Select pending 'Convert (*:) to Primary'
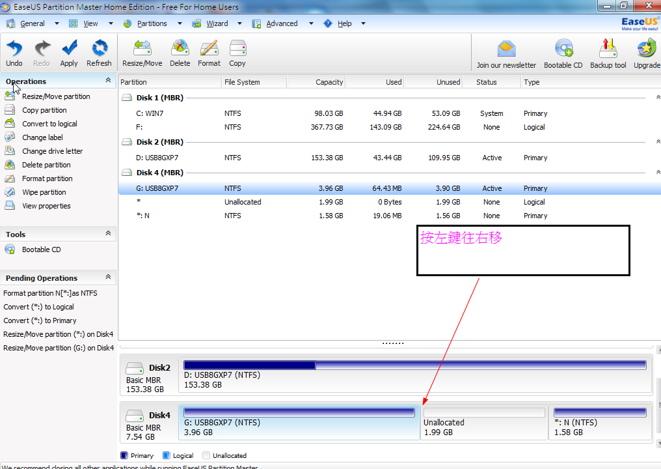 [x=40, y=320]
